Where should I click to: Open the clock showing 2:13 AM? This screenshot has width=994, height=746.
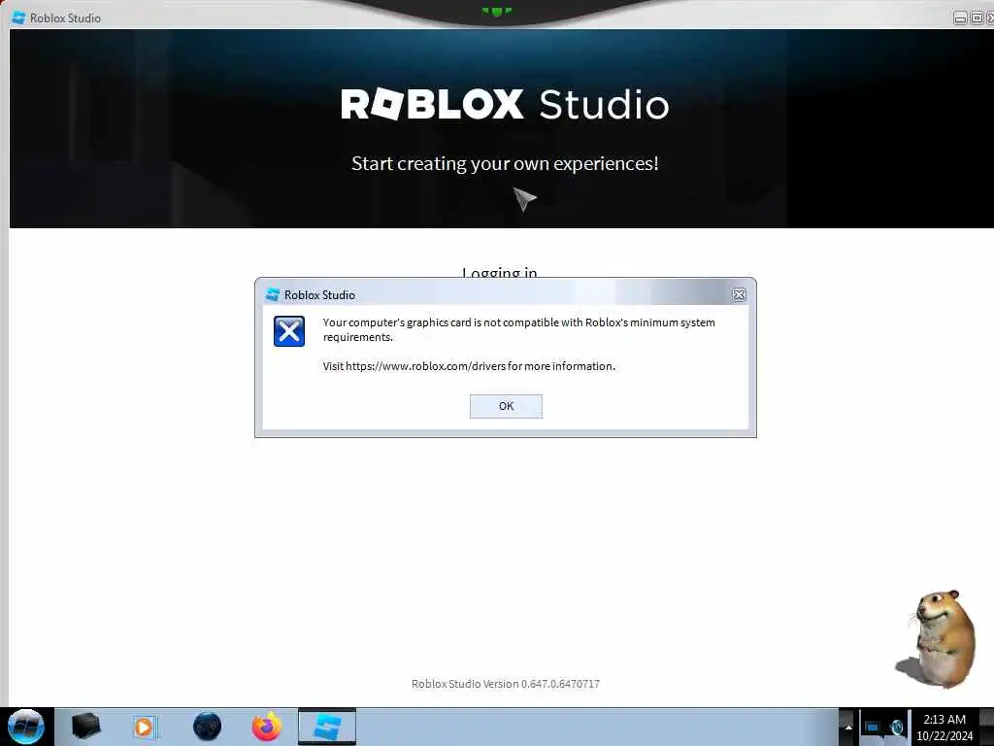pyautogui.click(x=944, y=727)
